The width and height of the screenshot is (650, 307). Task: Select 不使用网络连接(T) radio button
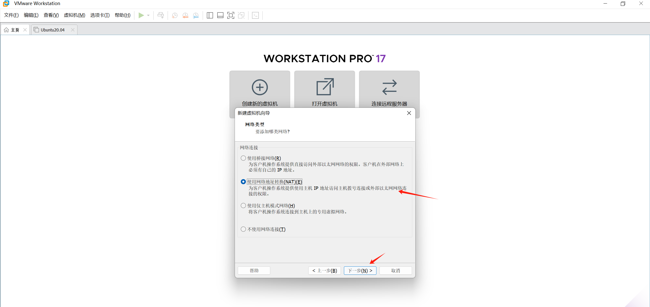click(x=243, y=229)
